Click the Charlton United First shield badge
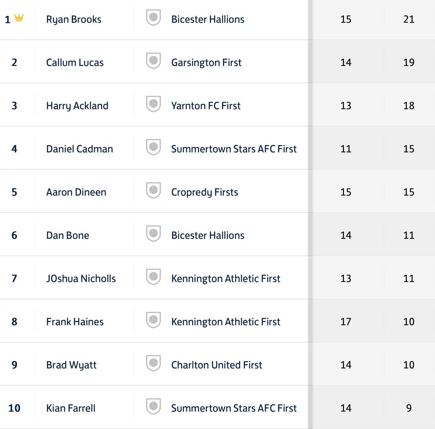 153,364
